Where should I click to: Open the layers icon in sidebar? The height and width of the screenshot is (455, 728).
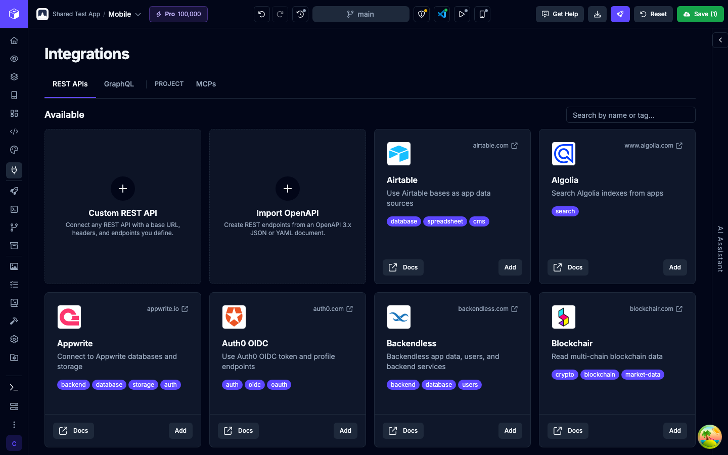[x=14, y=77]
